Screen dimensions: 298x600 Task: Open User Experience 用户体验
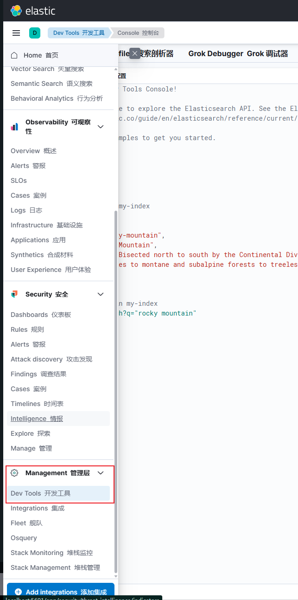coord(51,270)
